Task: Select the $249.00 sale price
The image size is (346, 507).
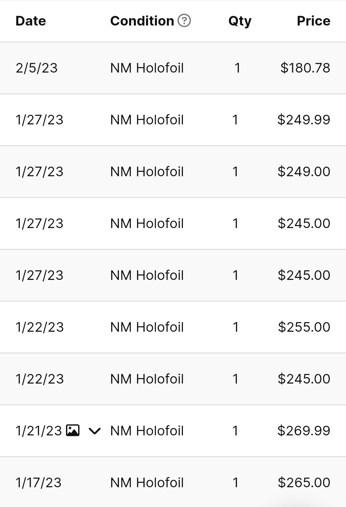Action: pos(304,171)
